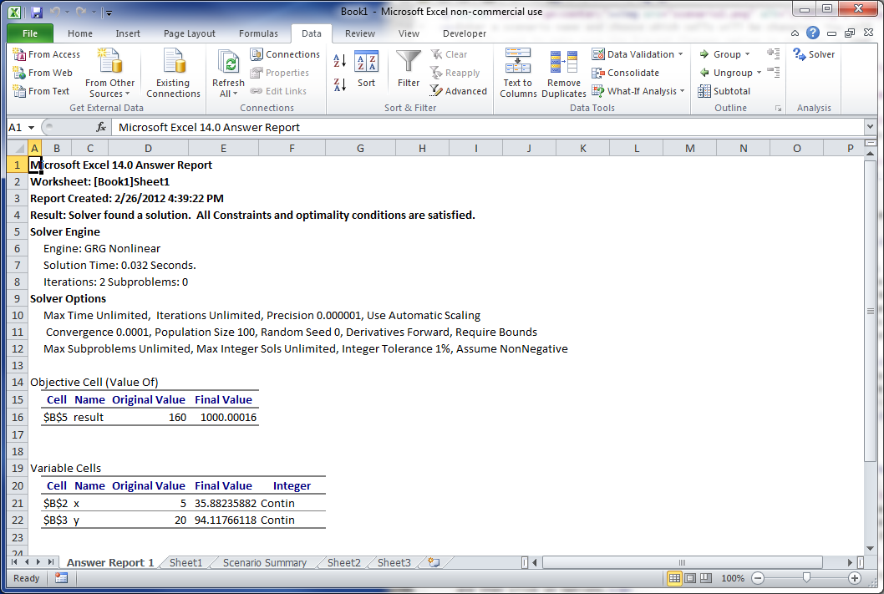Screen dimensions: 884x594
Task: Click Consolidate
Action: point(625,73)
